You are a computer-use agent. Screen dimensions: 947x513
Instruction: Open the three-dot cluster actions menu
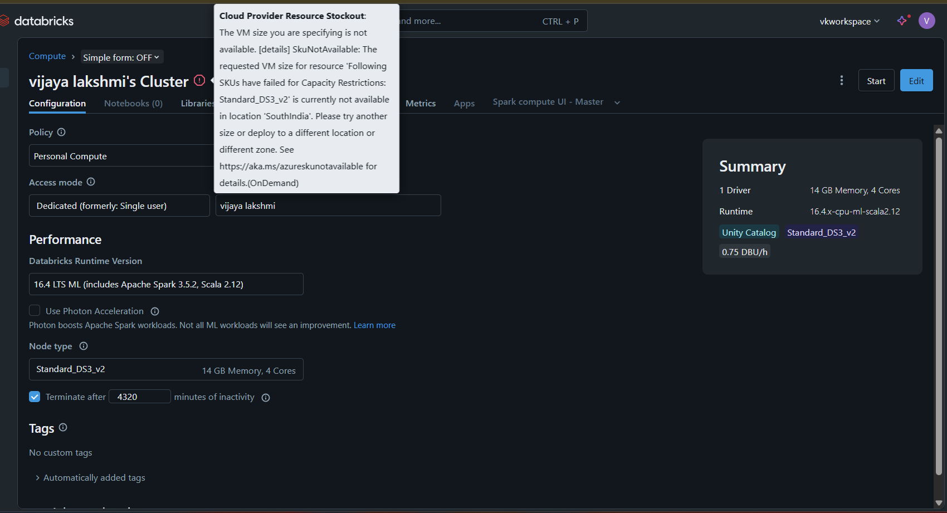pos(842,81)
